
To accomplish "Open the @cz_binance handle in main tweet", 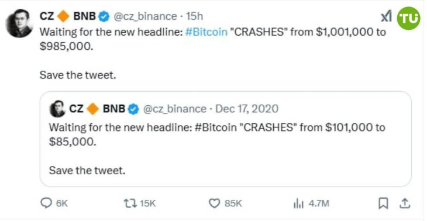I will (145, 16).
